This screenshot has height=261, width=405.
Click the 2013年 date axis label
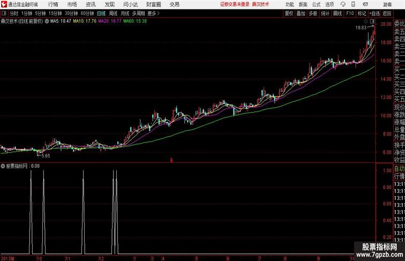(x=7, y=258)
